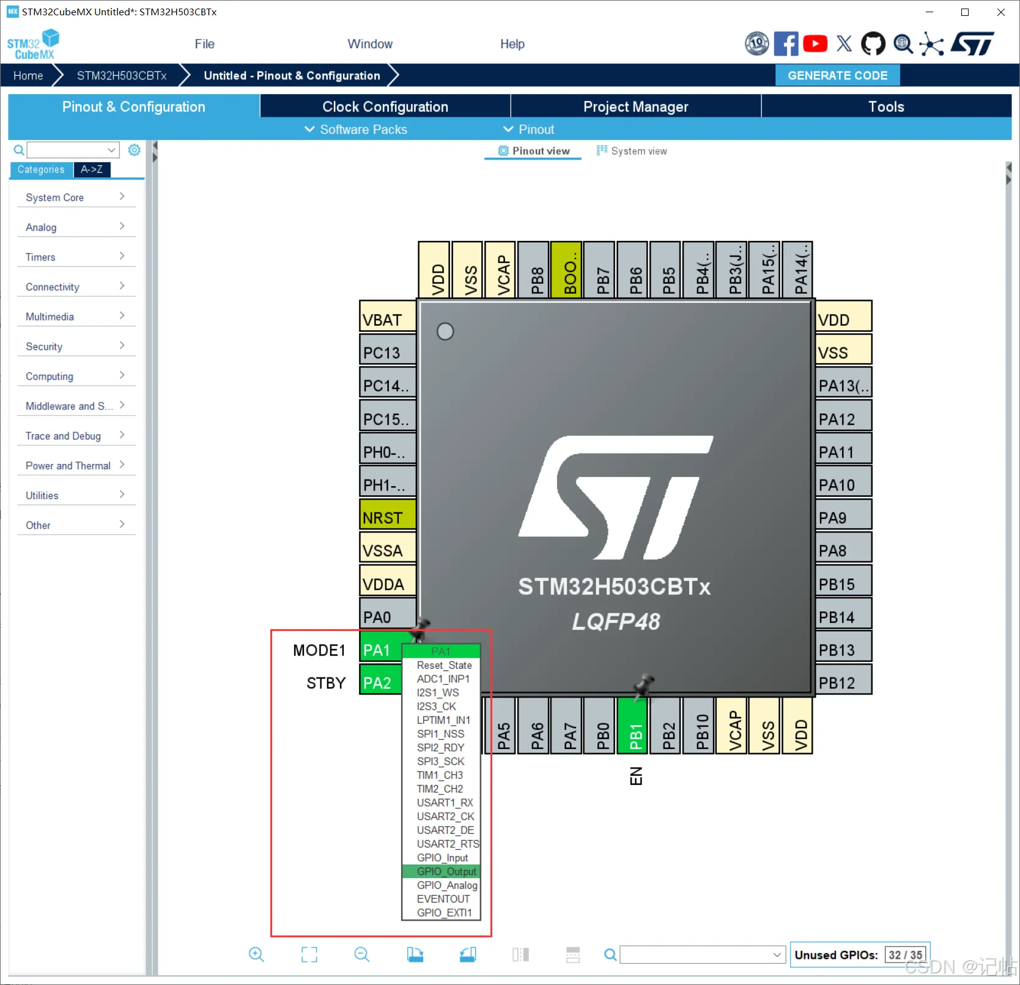
Task: Open the YouTube icon in the header
Action: click(815, 43)
